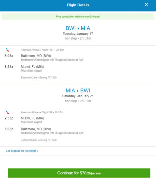Select the BWI to MIA route heading
This screenshot has width=156, height=179.
pos(78,28)
